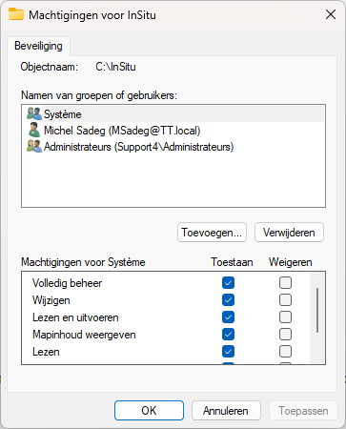The width and height of the screenshot is (346, 429).
Task: Open the Beveiliging tab
Action: [38, 46]
